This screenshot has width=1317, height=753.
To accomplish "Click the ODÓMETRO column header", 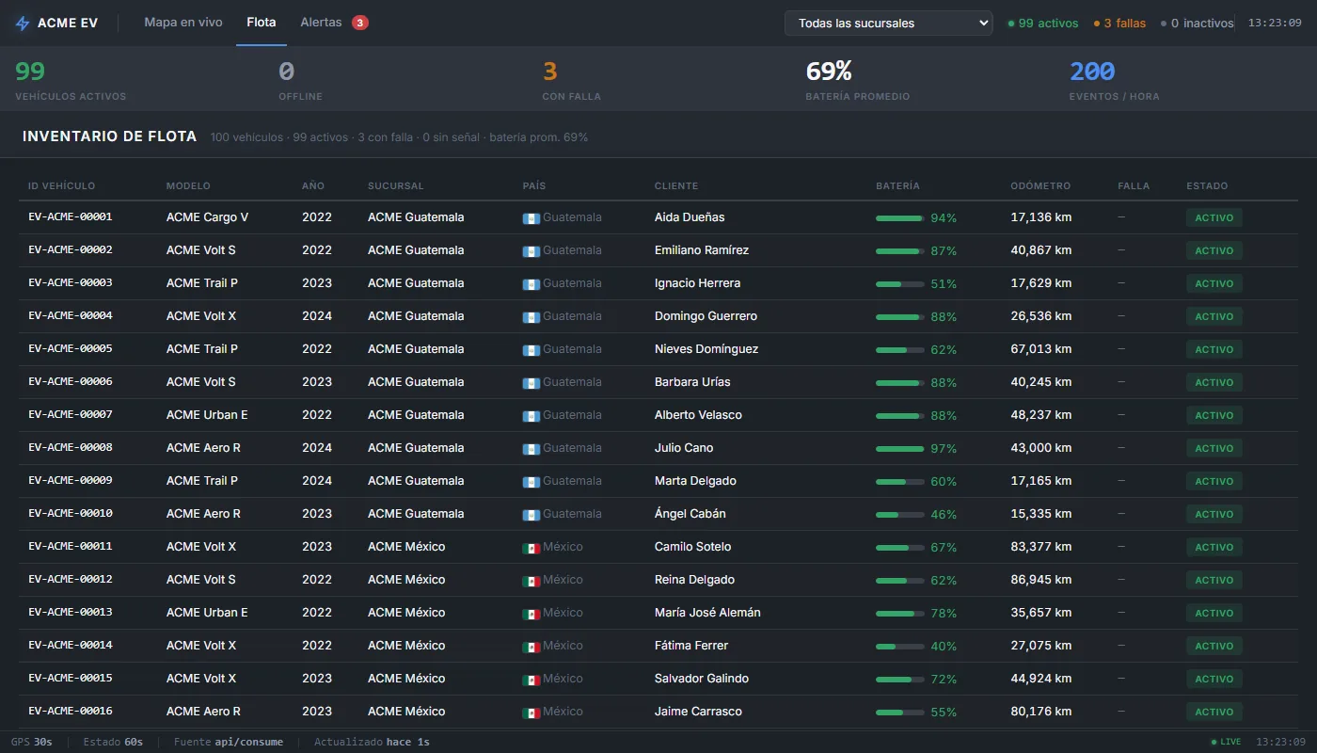I will click(x=1040, y=185).
